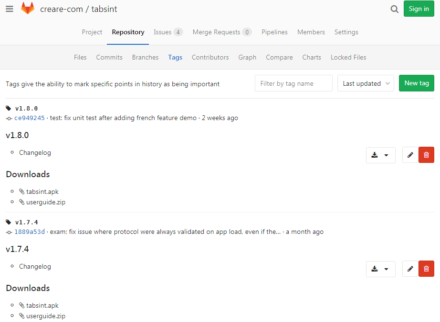Go to the Pipelines tab
The image size is (440, 322).
(274, 32)
